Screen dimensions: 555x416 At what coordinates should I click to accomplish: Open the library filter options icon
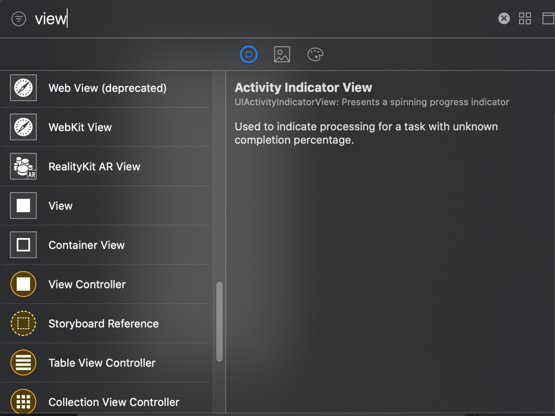point(18,19)
